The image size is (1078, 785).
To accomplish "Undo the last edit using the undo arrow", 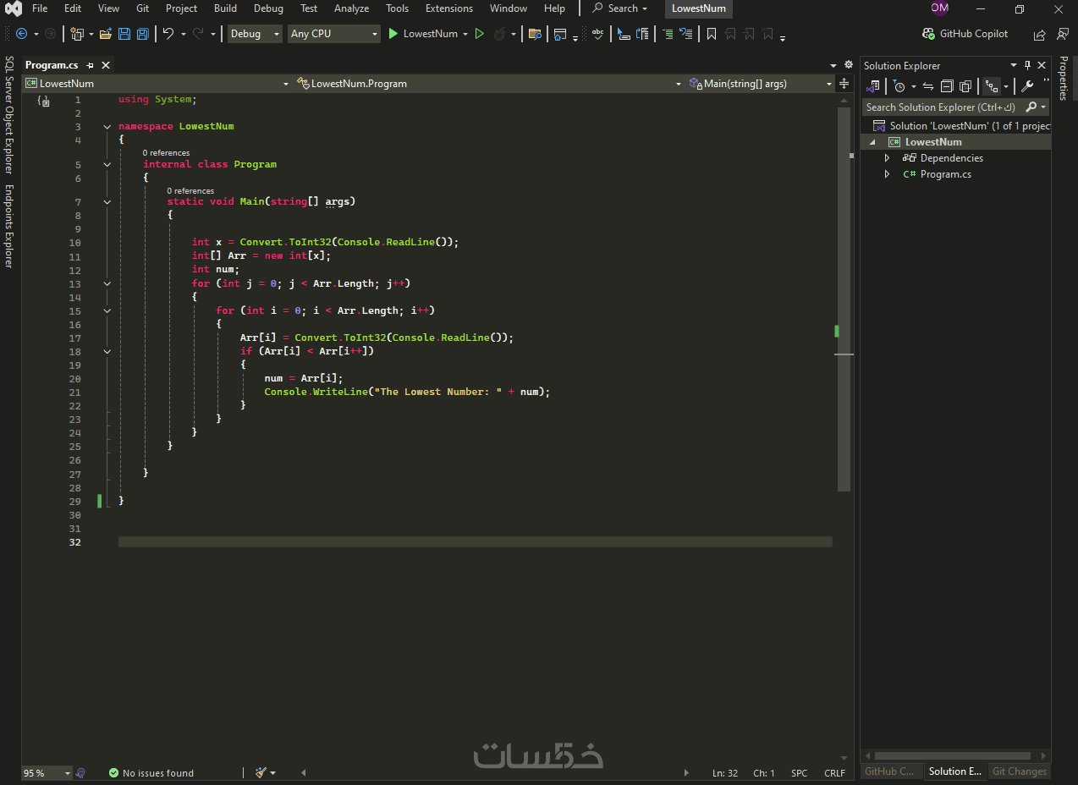I will [168, 34].
